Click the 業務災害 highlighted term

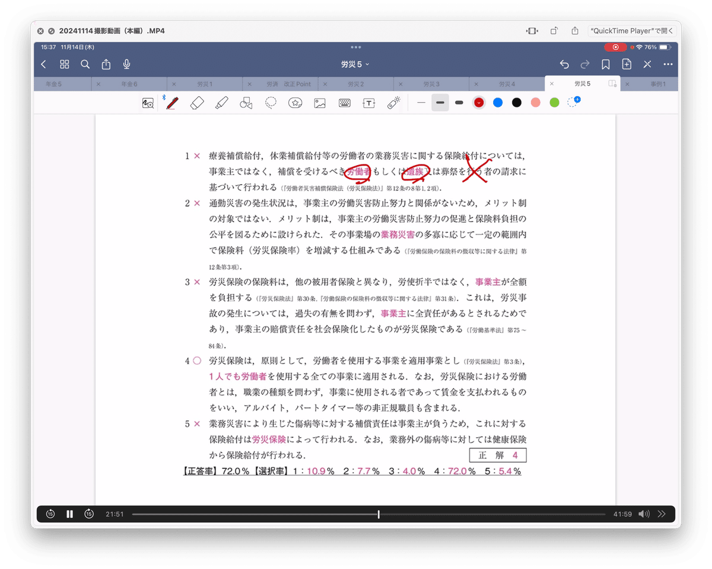tap(398, 234)
